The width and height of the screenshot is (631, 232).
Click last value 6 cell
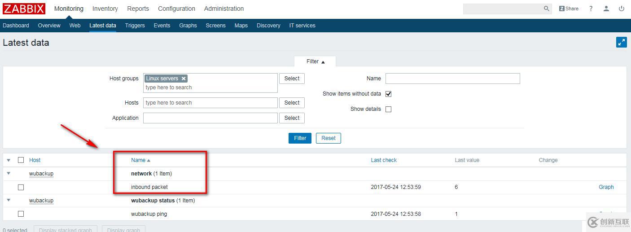click(456, 187)
